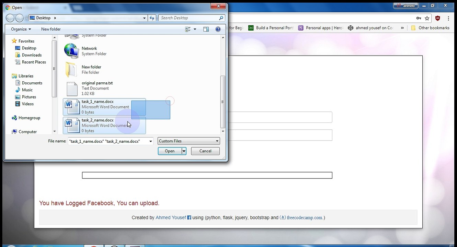Open the Open button split arrow
The width and height of the screenshot is (457, 247).
click(184, 151)
